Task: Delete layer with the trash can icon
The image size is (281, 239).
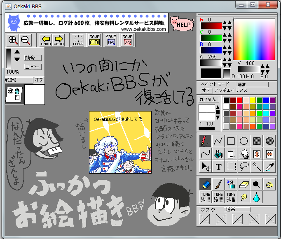Action: [x=17, y=91]
